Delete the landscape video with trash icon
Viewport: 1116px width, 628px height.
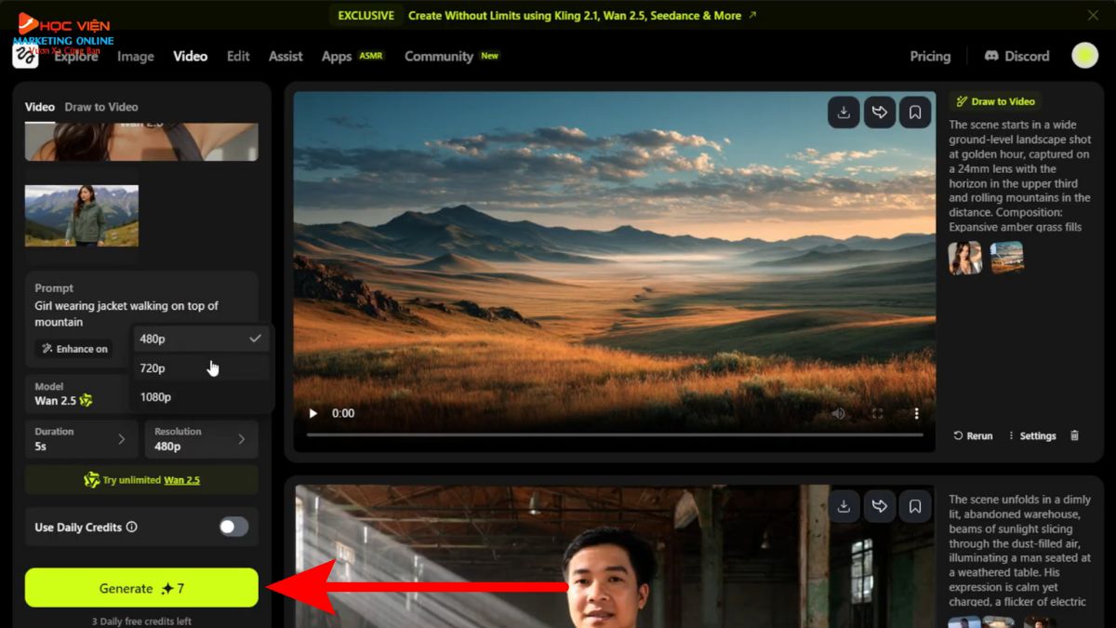1075,435
